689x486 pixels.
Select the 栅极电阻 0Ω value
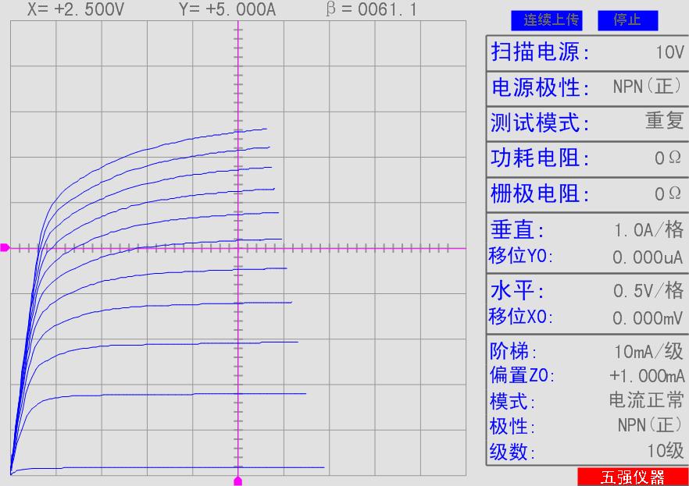point(669,193)
